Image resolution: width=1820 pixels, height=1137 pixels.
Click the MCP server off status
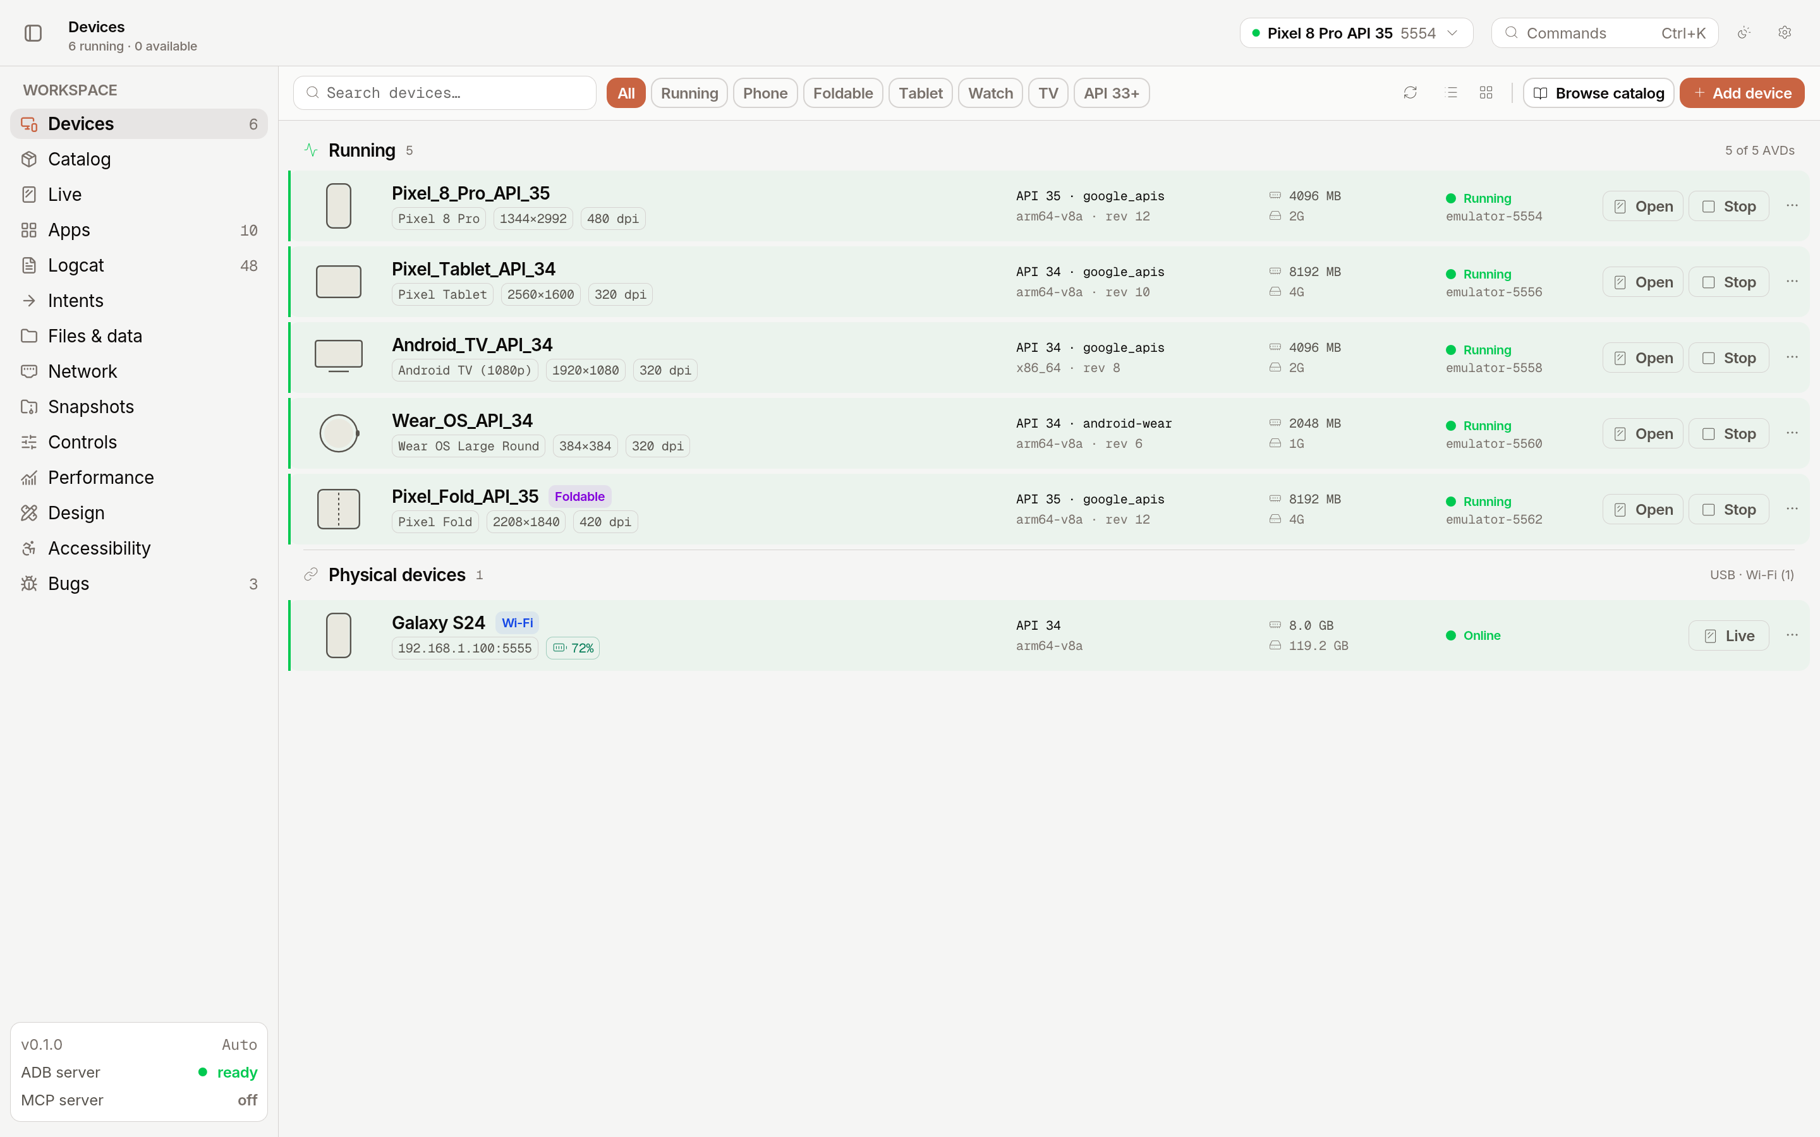pos(248,1100)
